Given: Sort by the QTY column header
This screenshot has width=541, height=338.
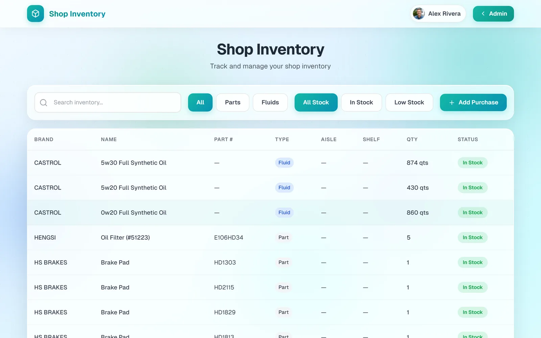Looking at the screenshot, I should pyautogui.click(x=412, y=139).
